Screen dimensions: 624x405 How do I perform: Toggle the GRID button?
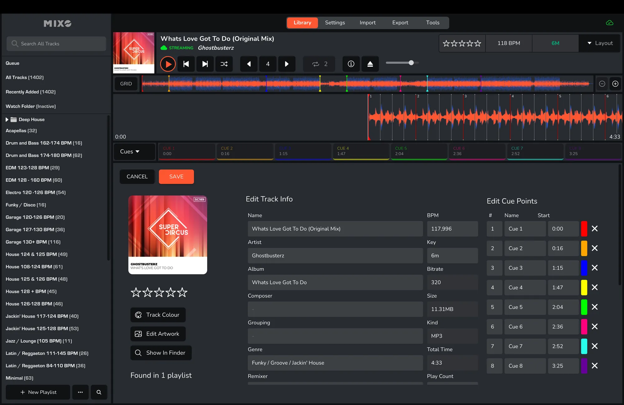coord(126,84)
